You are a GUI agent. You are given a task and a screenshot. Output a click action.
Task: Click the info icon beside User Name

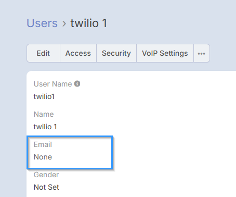77,84
